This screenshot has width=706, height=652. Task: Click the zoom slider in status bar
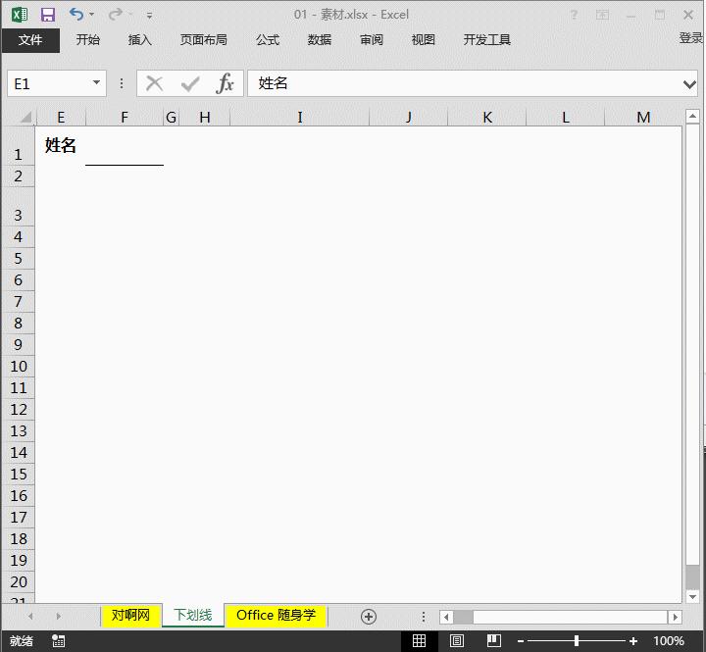(577, 640)
